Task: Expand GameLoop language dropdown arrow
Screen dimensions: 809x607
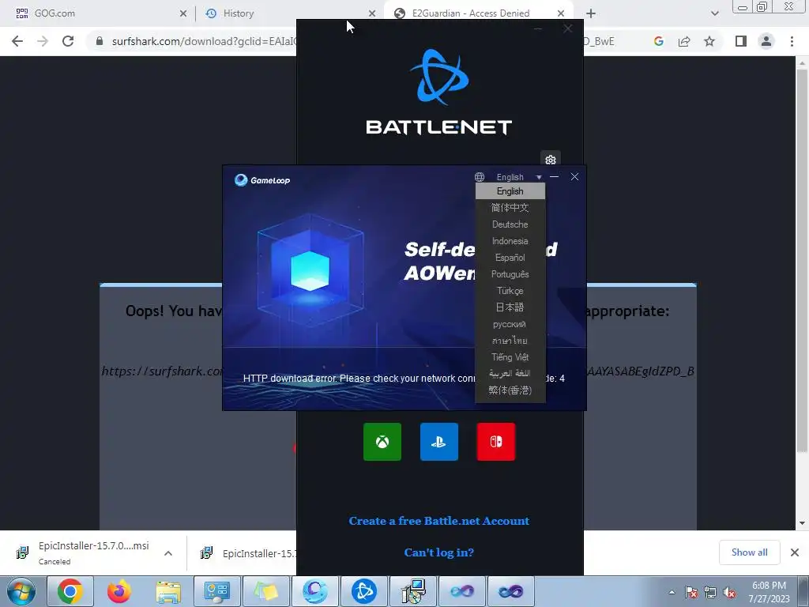Action: 539,177
